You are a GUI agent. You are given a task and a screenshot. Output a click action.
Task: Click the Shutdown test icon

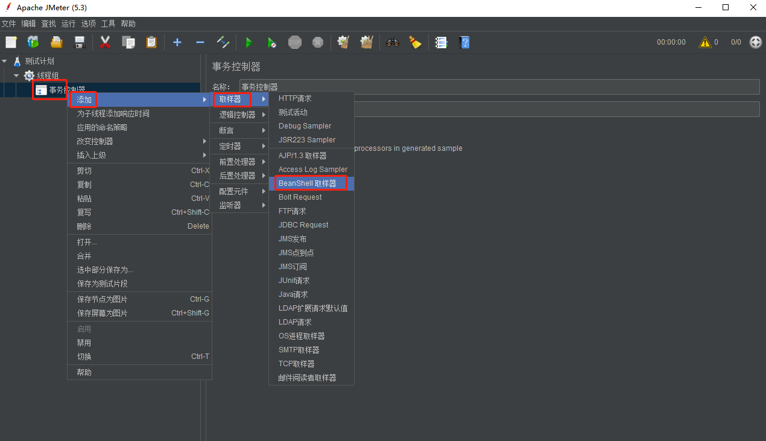click(x=318, y=42)
